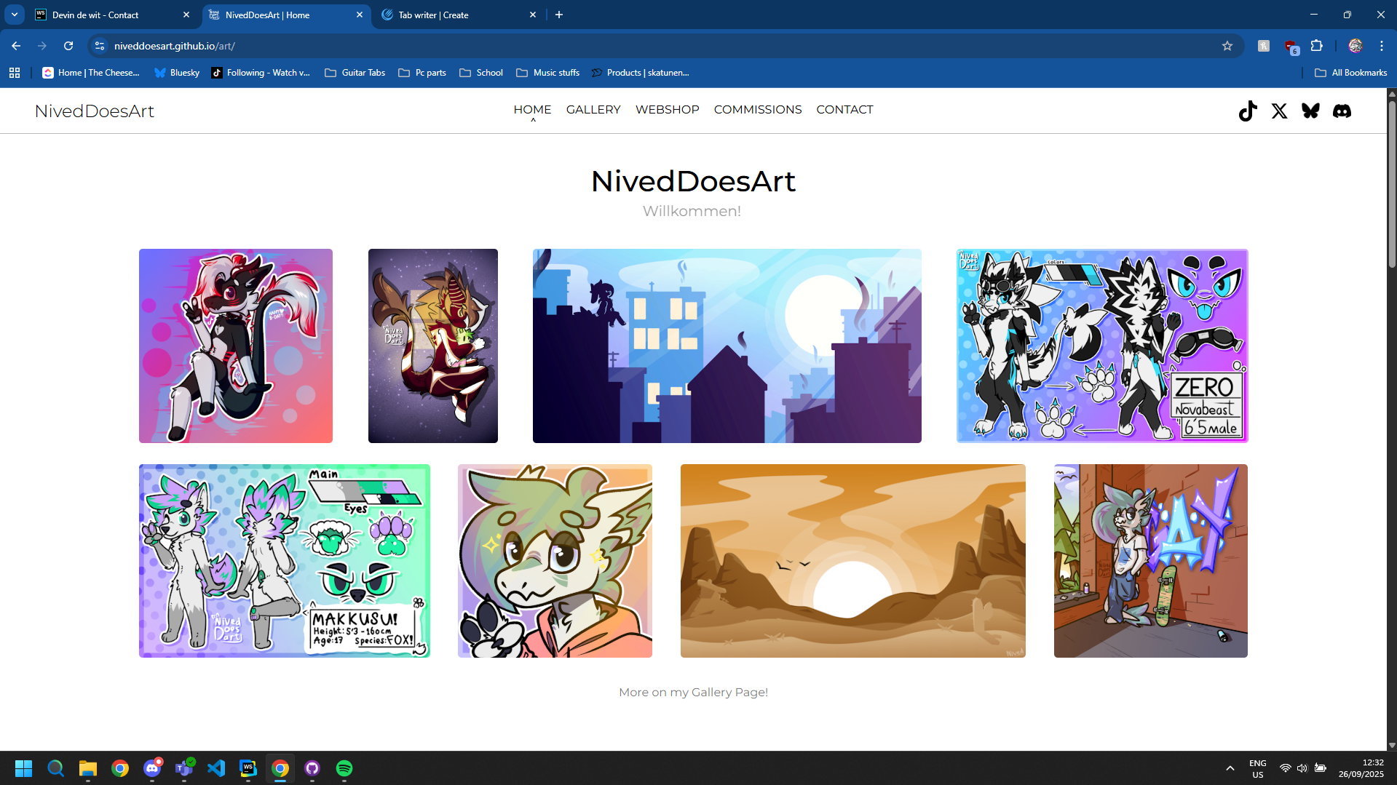Bookmark this page with the star icon
This screenshot has width=1397, height=785.
pyautogui.click(x=1227, y=46)
